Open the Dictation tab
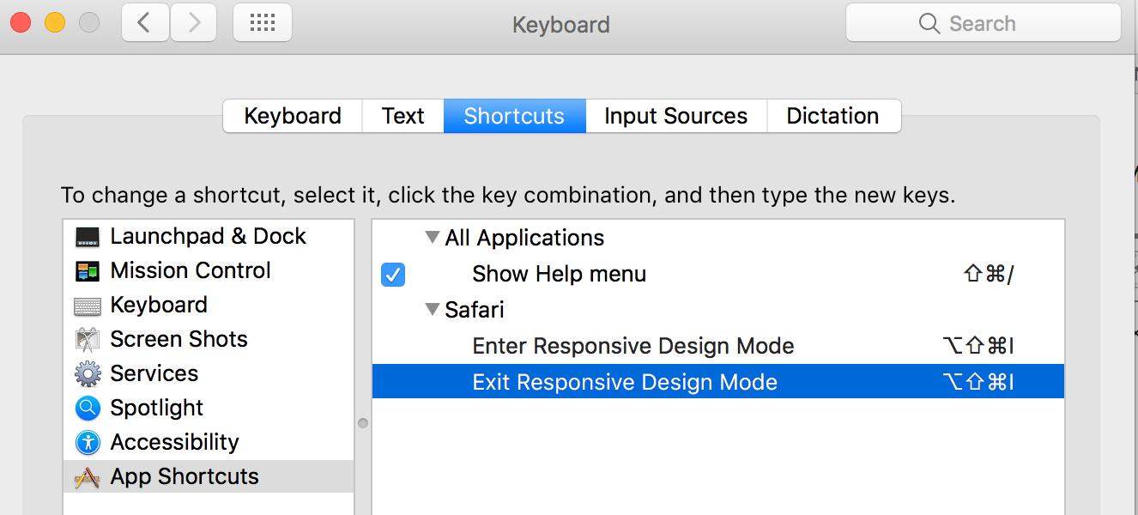Image resolution: width=1138 pixels, height=515 pixels. click(x=832, y=116)
